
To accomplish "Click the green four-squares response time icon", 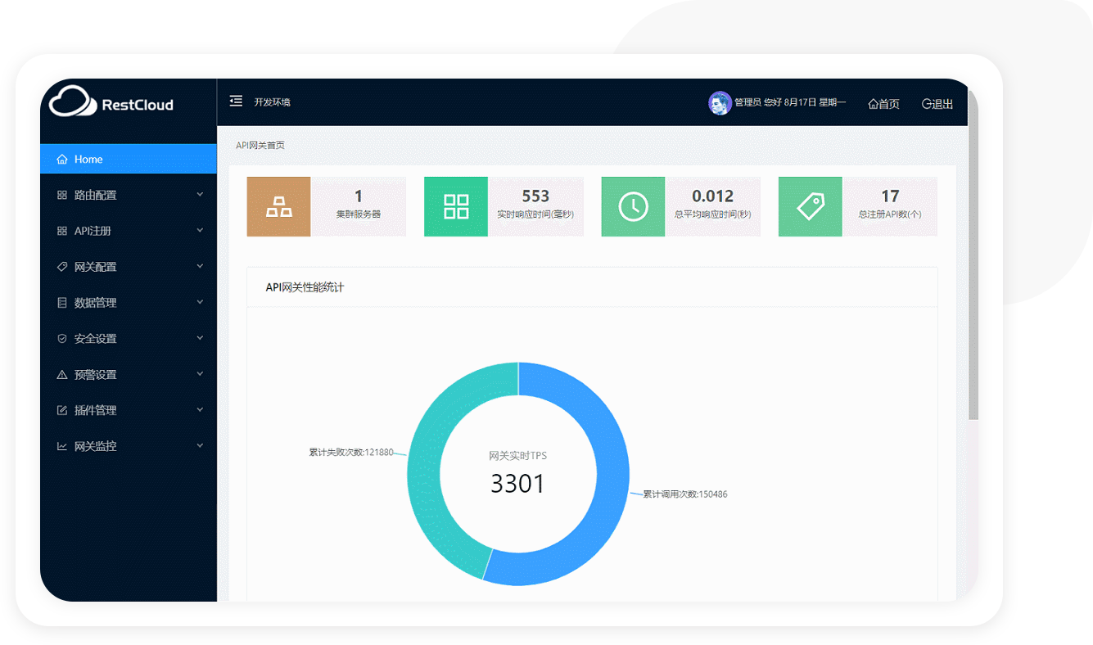I will (456, 207).
